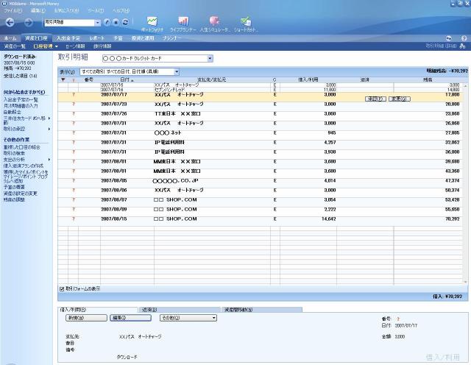The width and height of the screenshot is (471, 365).
Task: Open the 編集 menu
Action: (x=38, y=10)
